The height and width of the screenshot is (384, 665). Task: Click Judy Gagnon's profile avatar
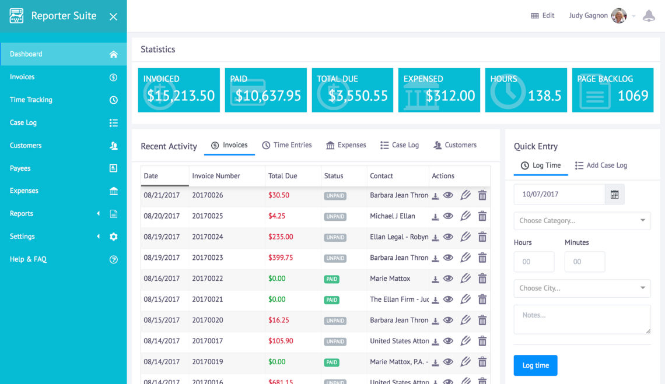619,16
